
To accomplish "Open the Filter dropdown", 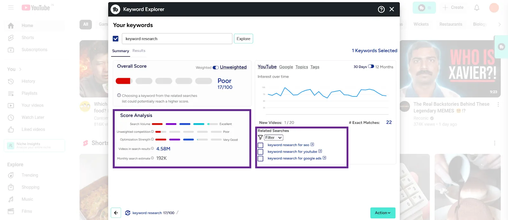I will pyautogui.click(x=274, y=137).
